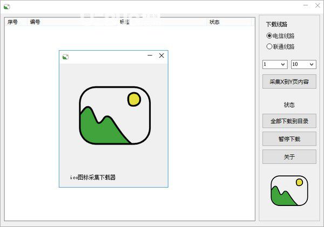This screenshot has width=324, height=227.
Task: Click the picture logo under the 关于 button
Action: point(289,191)
